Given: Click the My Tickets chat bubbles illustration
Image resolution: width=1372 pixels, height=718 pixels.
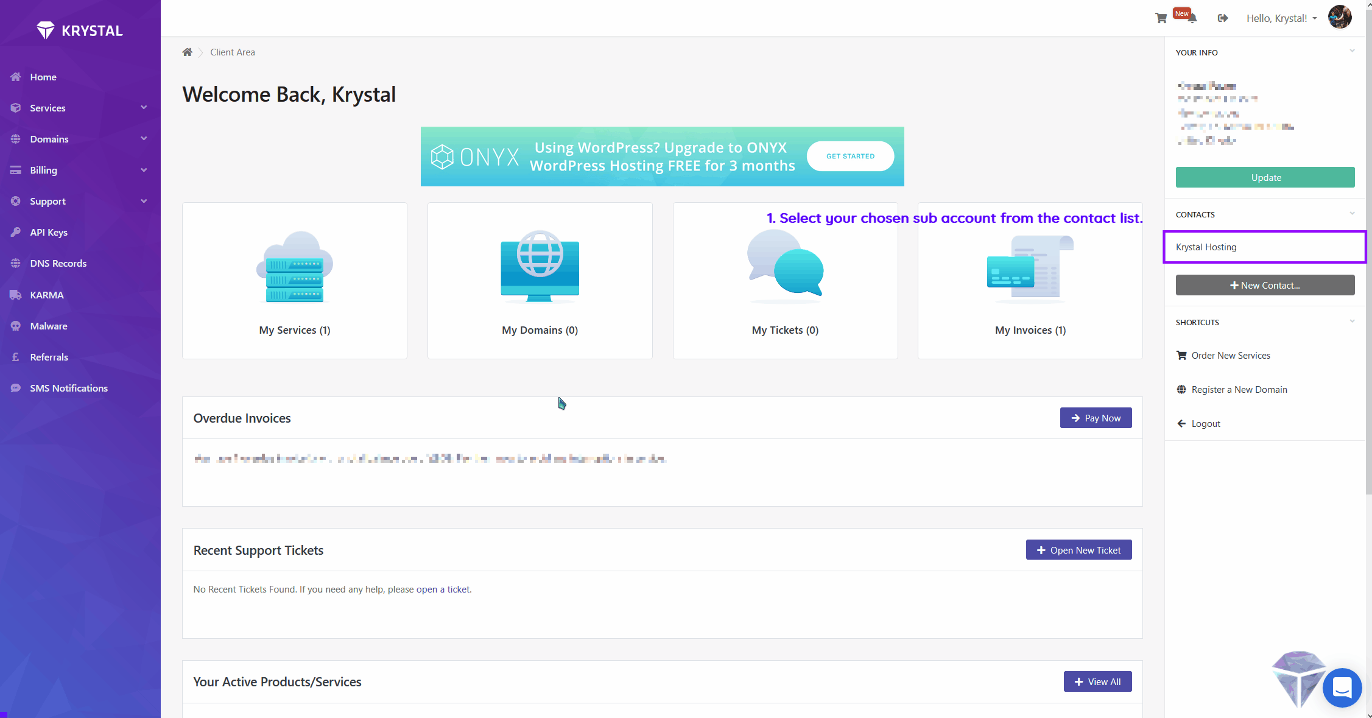Looking at the screenshot, I should pos(786,267).
